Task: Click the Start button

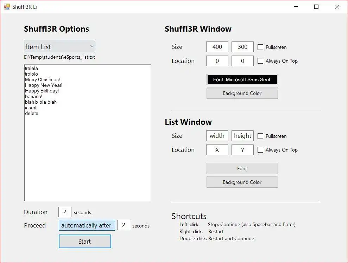Action: (x=85, y=242)
